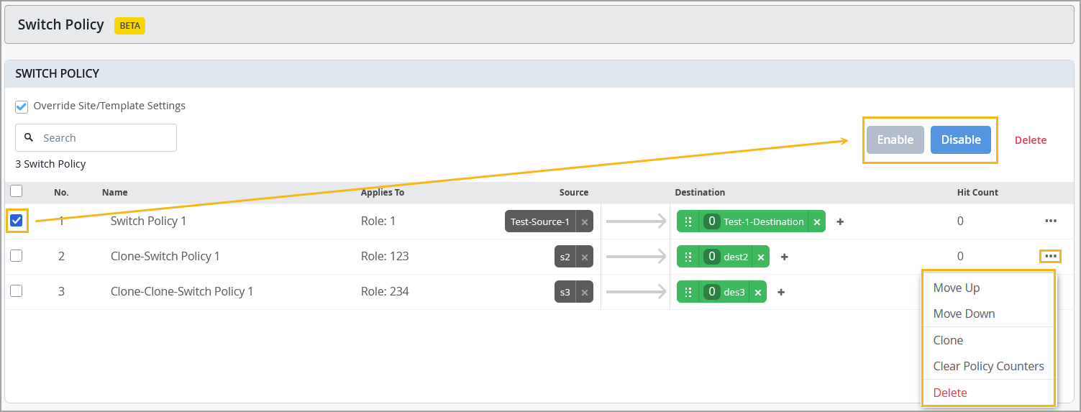Add destination to Clone-Switch Policy 1 row

tap(785, 257)
